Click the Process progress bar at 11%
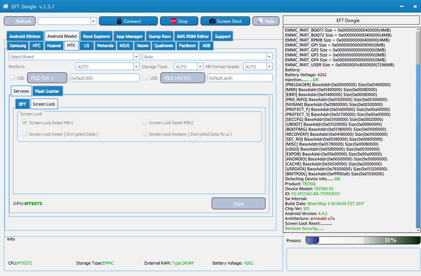The width and height of the screenshot is (421, 276). (363, 240)
